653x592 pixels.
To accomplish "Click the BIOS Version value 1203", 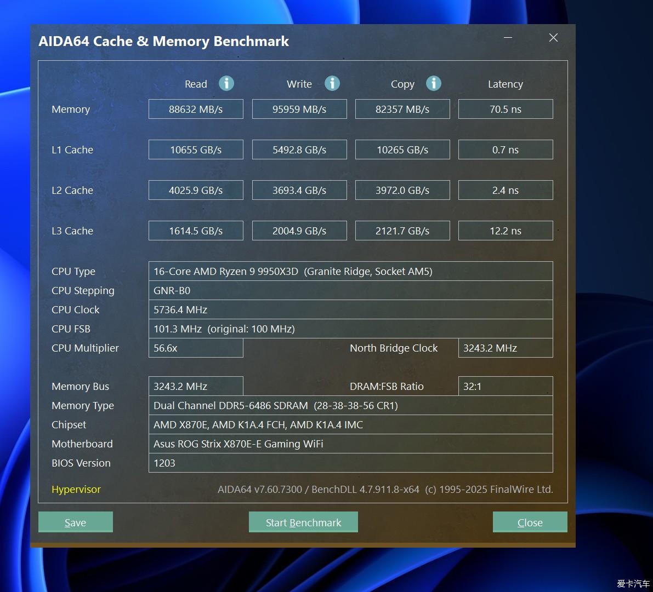I will coord(351,463).
